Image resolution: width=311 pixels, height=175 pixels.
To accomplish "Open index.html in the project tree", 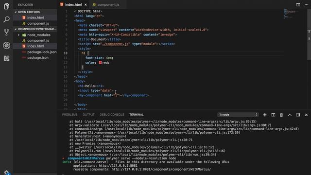I will point(35,46).
